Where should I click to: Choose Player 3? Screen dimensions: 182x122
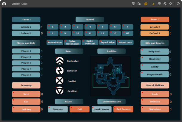[x=26, y=63]
